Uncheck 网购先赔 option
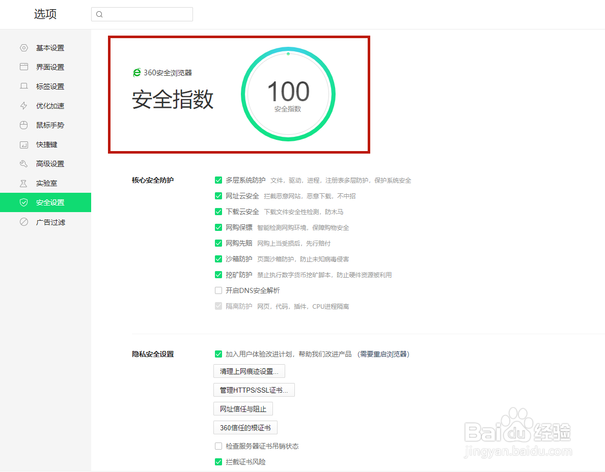605x472 pixels. [x=218, y=243]
